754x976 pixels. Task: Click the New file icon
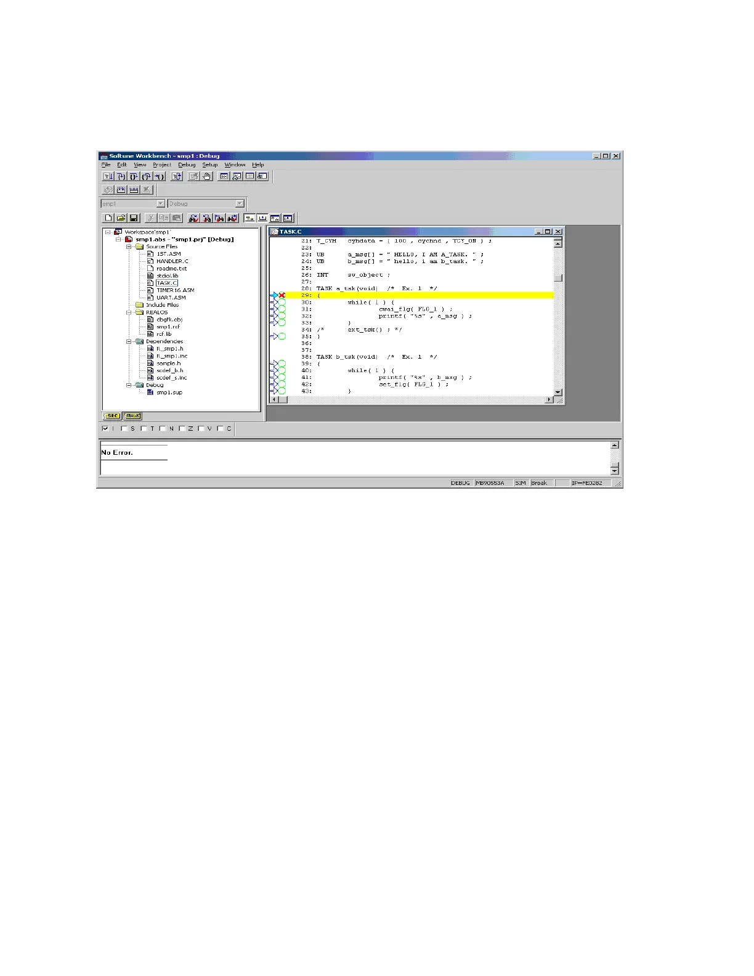[108, 218]
